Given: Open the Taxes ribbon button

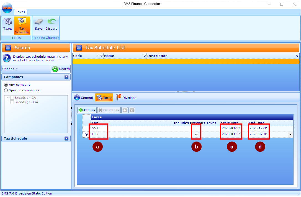Looking at the screenshot, I should click(x=8, y=24).
